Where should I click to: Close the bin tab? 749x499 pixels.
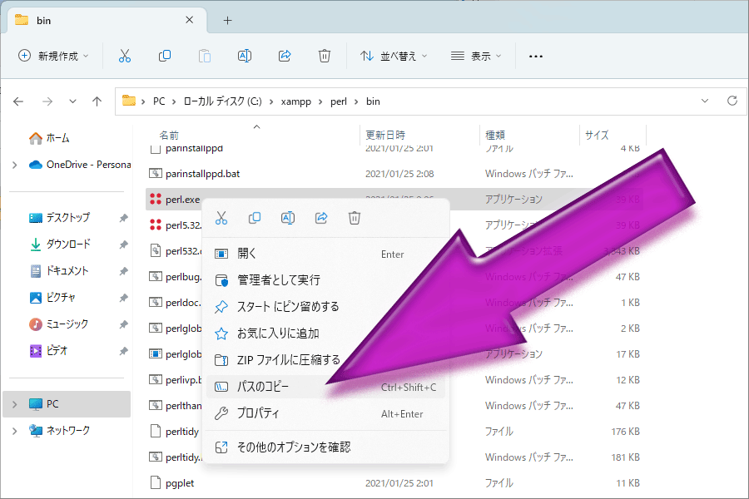click(x=190, y=20)
